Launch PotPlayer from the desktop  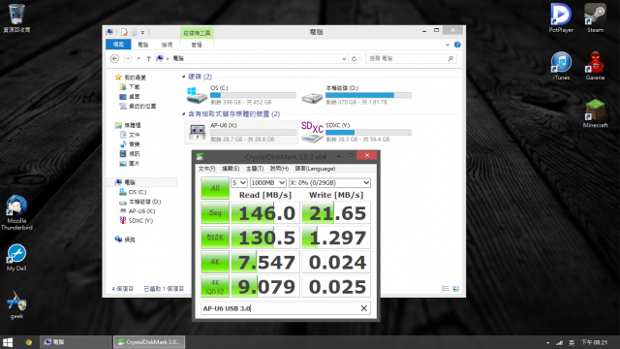pos(561,17)
